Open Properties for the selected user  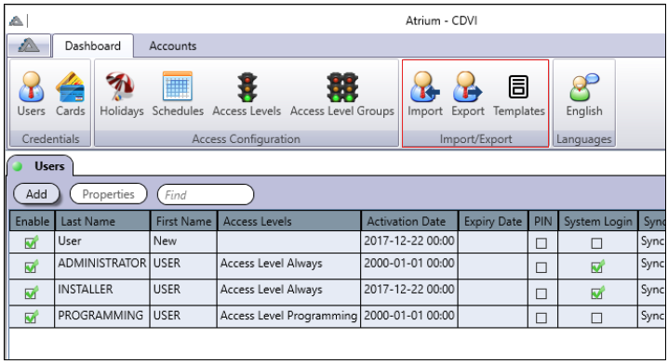(108, 194)
